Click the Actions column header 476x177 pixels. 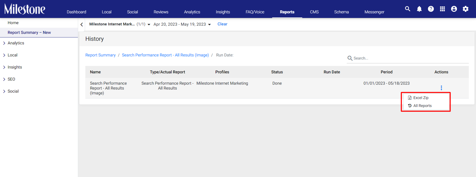[441, 72]
